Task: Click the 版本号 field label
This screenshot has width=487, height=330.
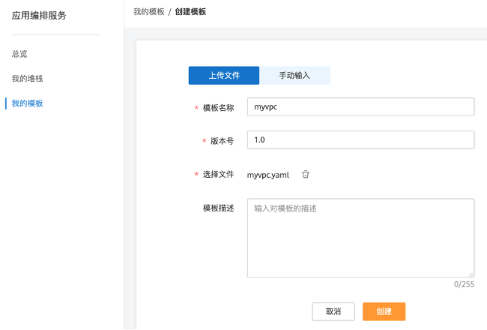Action: tap(222, 141)
